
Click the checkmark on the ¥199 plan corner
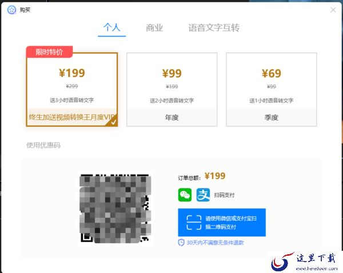point(113,122)
